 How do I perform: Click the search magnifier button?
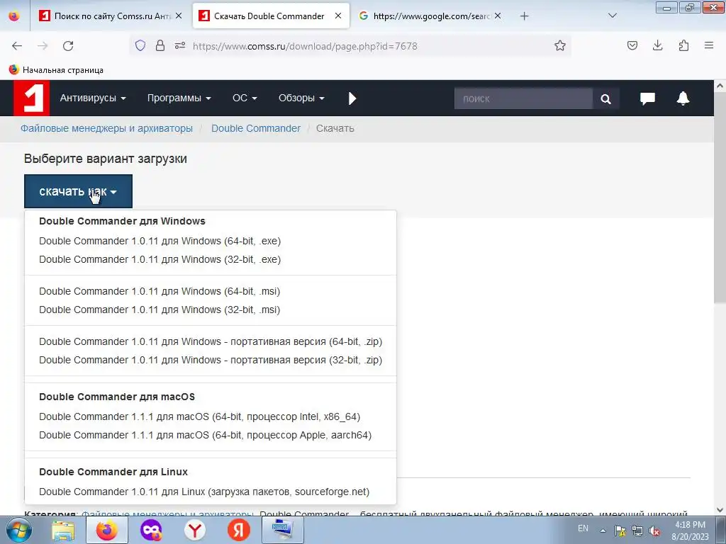[x=605, y=98]
